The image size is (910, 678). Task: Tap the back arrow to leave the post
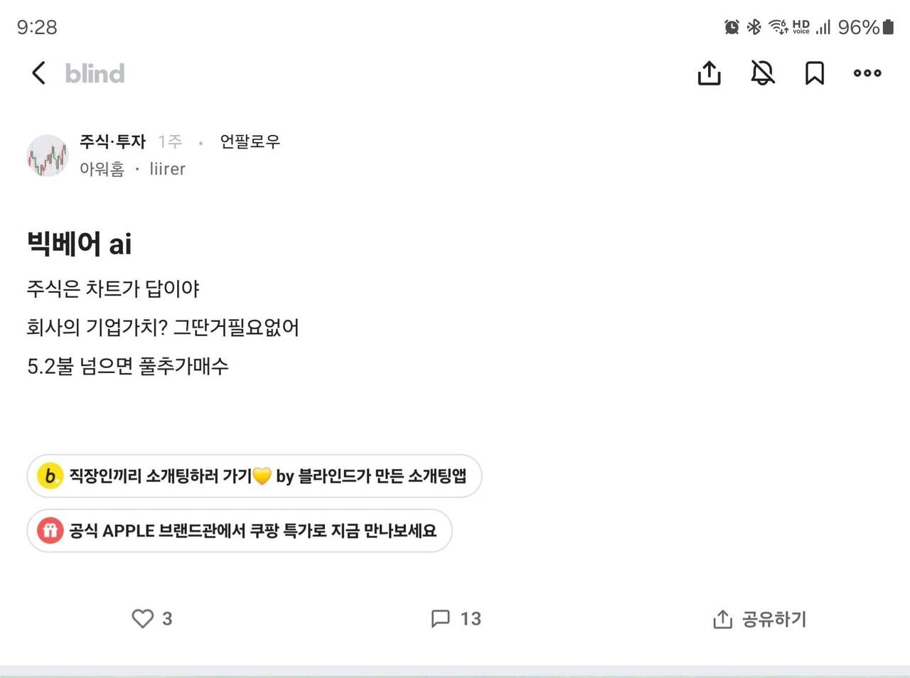coord(38,72)
